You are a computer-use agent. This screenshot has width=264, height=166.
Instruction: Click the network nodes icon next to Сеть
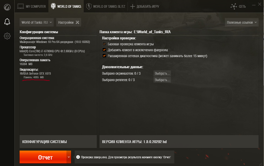234,6
